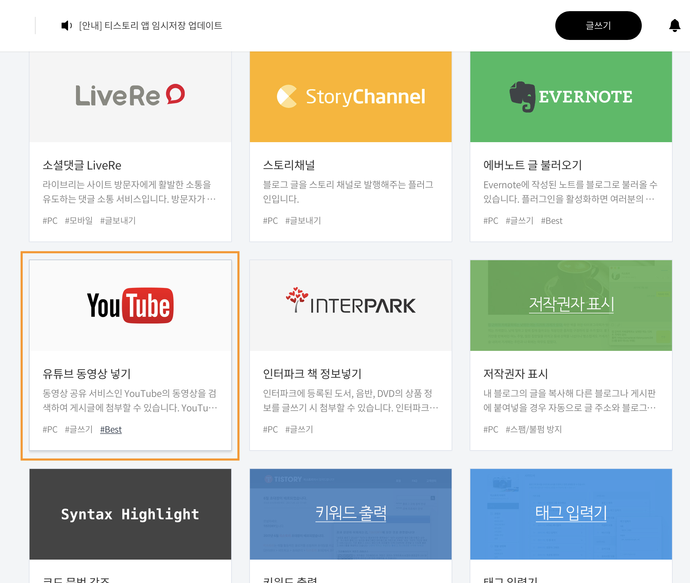The height and width of the screenshot is (583, 690).
Task: Click #PC tag on YouTube card
Action: click(x=50, y=429)
